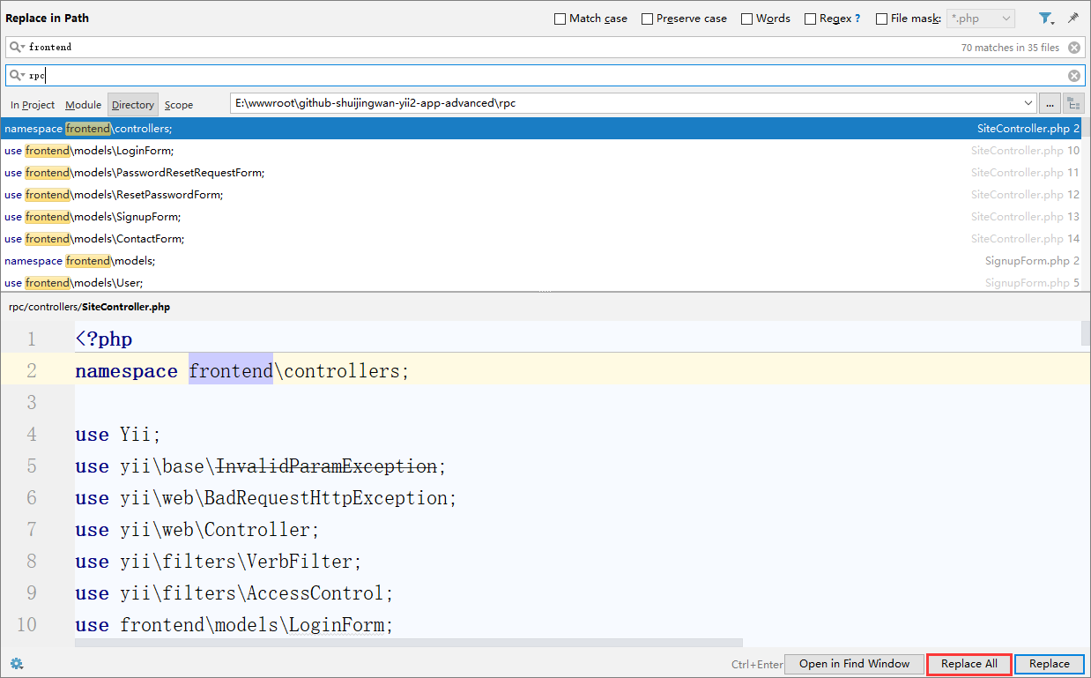
Task: Clear the 'frontend' search field text
Action: (x=1073, y=48)
